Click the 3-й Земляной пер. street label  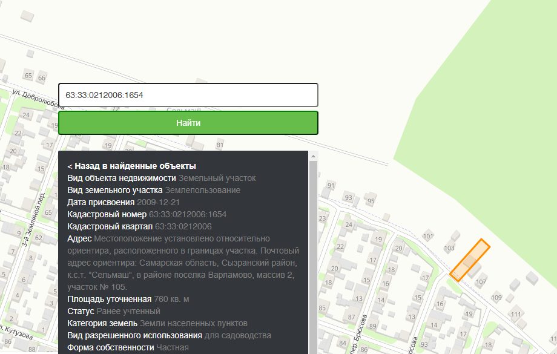(x=34, y=220)
